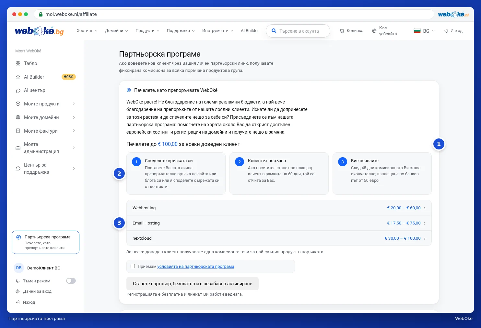Click the НОВО badge next to AI Builder
The height and width of the screenshot is (328, 481).
(68, 77)
